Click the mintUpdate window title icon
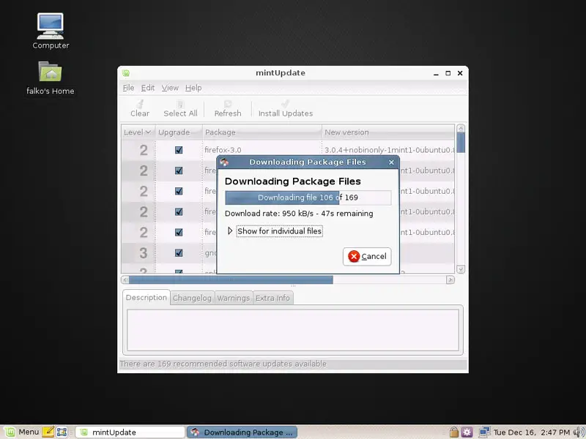The height and width of the screenshot is (439, 586). (x=126, y=73)
